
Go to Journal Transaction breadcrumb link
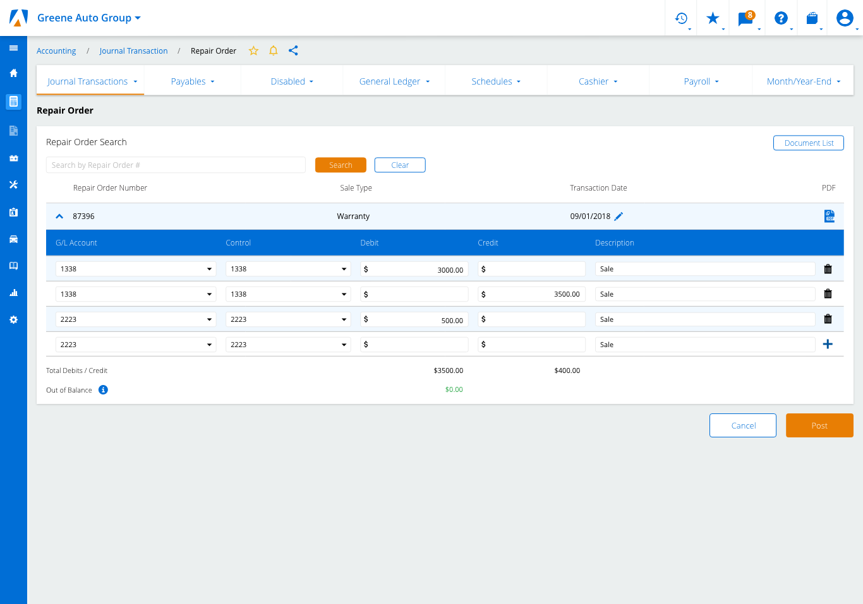click(x=133, y=51)
